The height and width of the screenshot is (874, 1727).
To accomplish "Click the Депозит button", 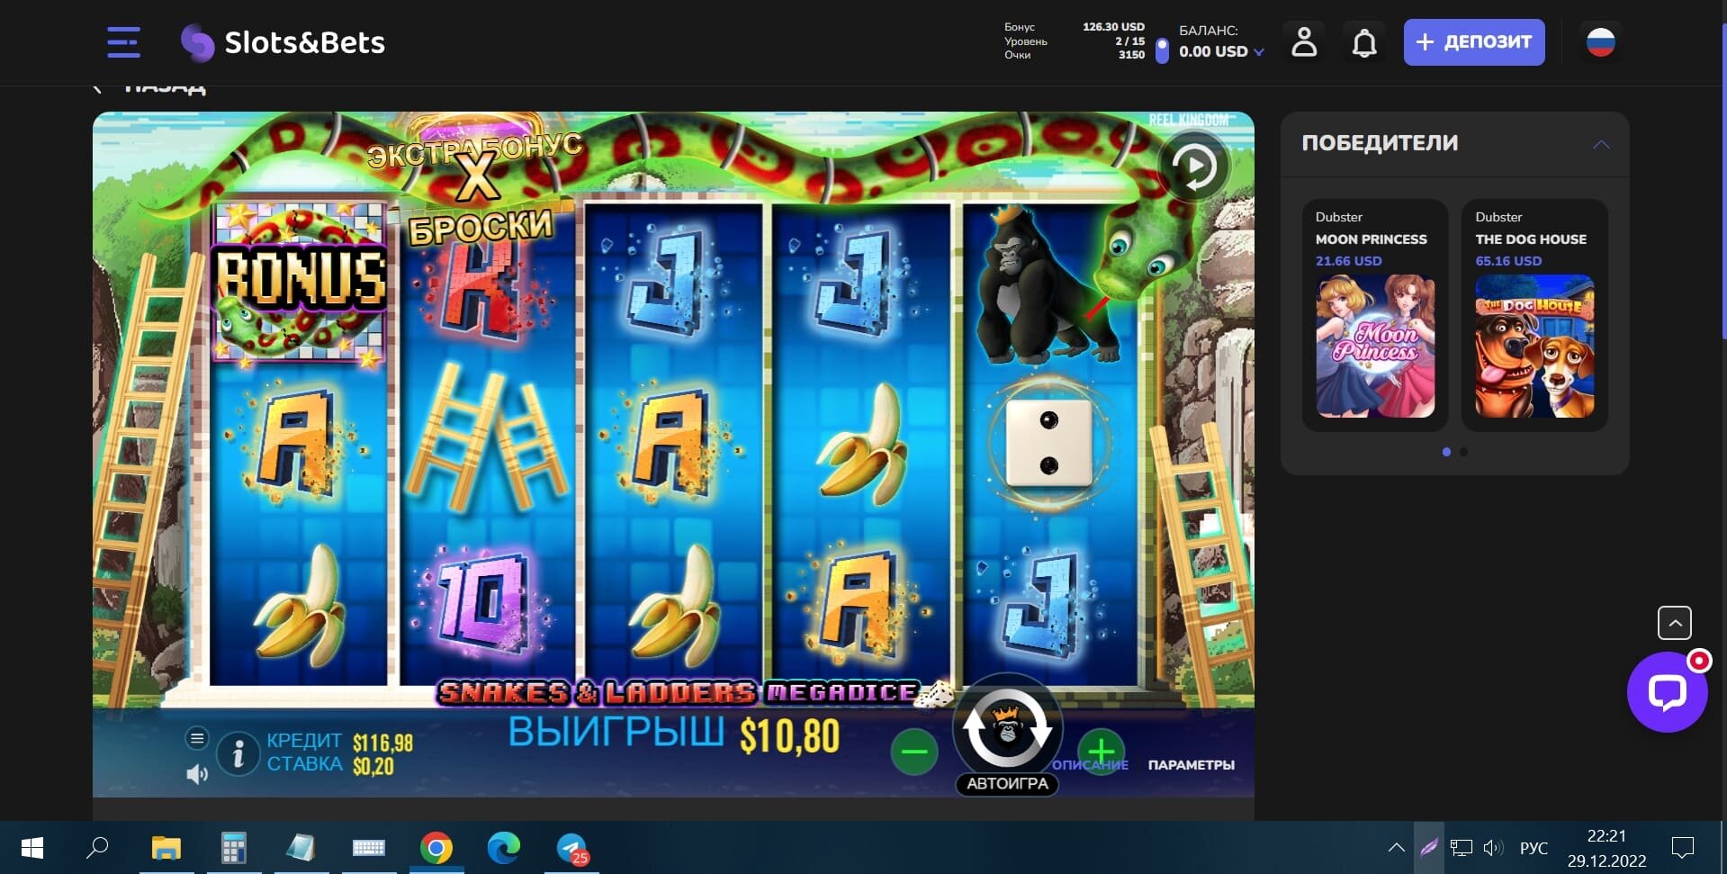I will click(1474, 42).
